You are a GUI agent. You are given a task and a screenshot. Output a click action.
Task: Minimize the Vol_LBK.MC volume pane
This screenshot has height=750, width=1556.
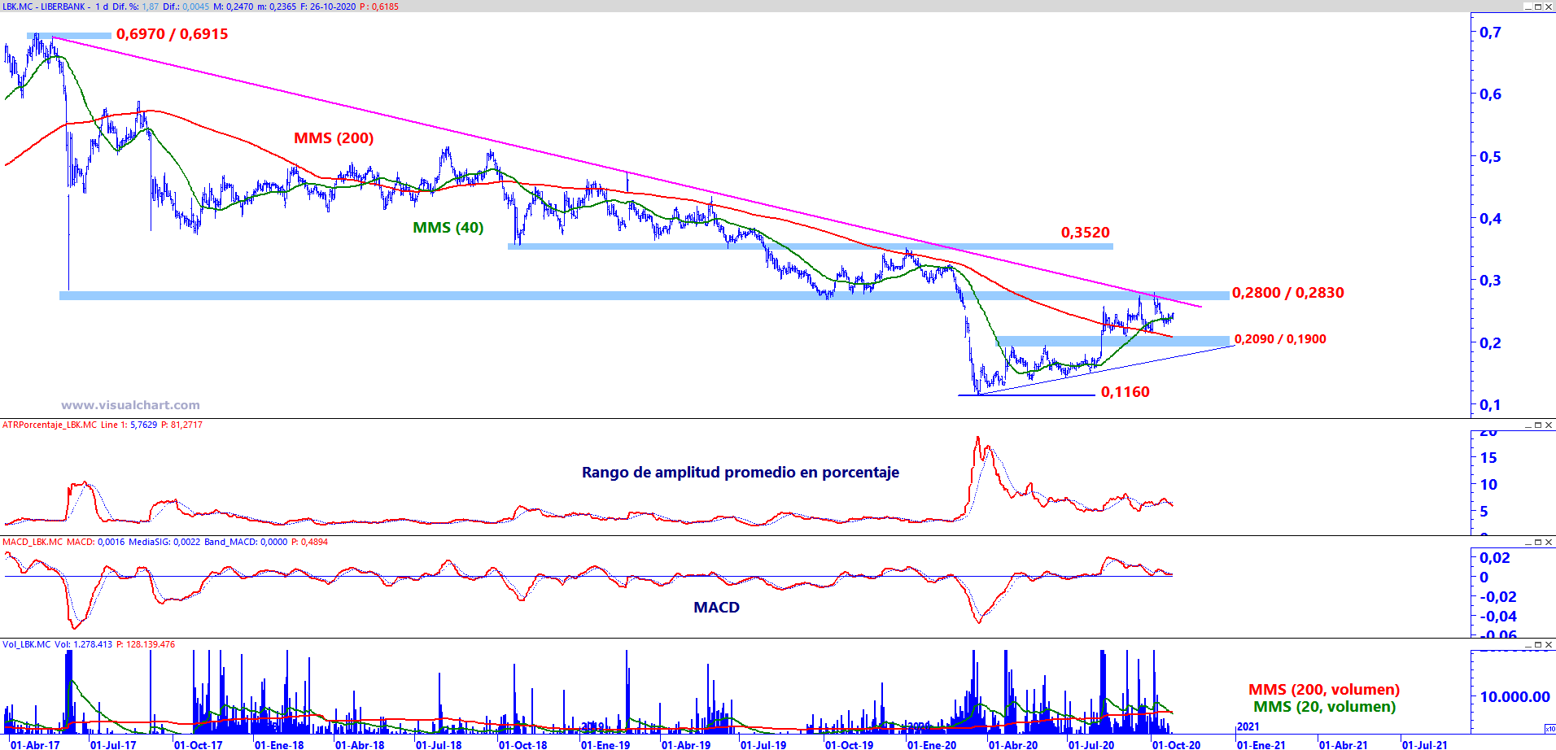(x=1528, y=644)
